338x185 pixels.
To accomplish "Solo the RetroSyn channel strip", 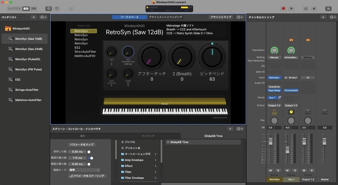I will click(278, 170).
